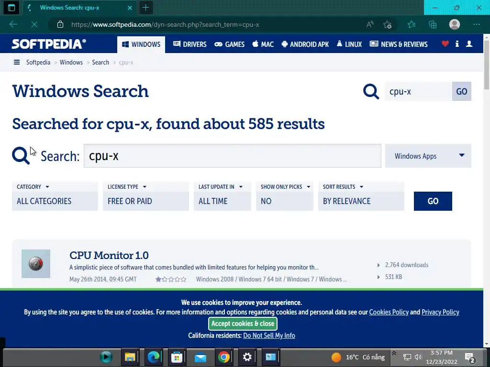Click the CPU Monitor star rating

(171, 279)
